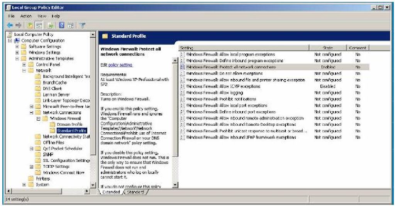Select Windows Firewall: Define inbound port exceptions
This screenshot has width=395, height=206.
coord(231,112)
